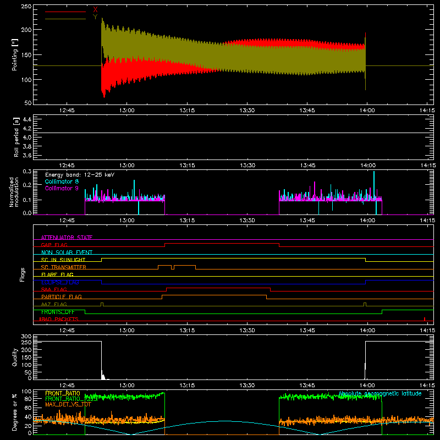Click the PARTICLE_FLAG label

[62, 296]
